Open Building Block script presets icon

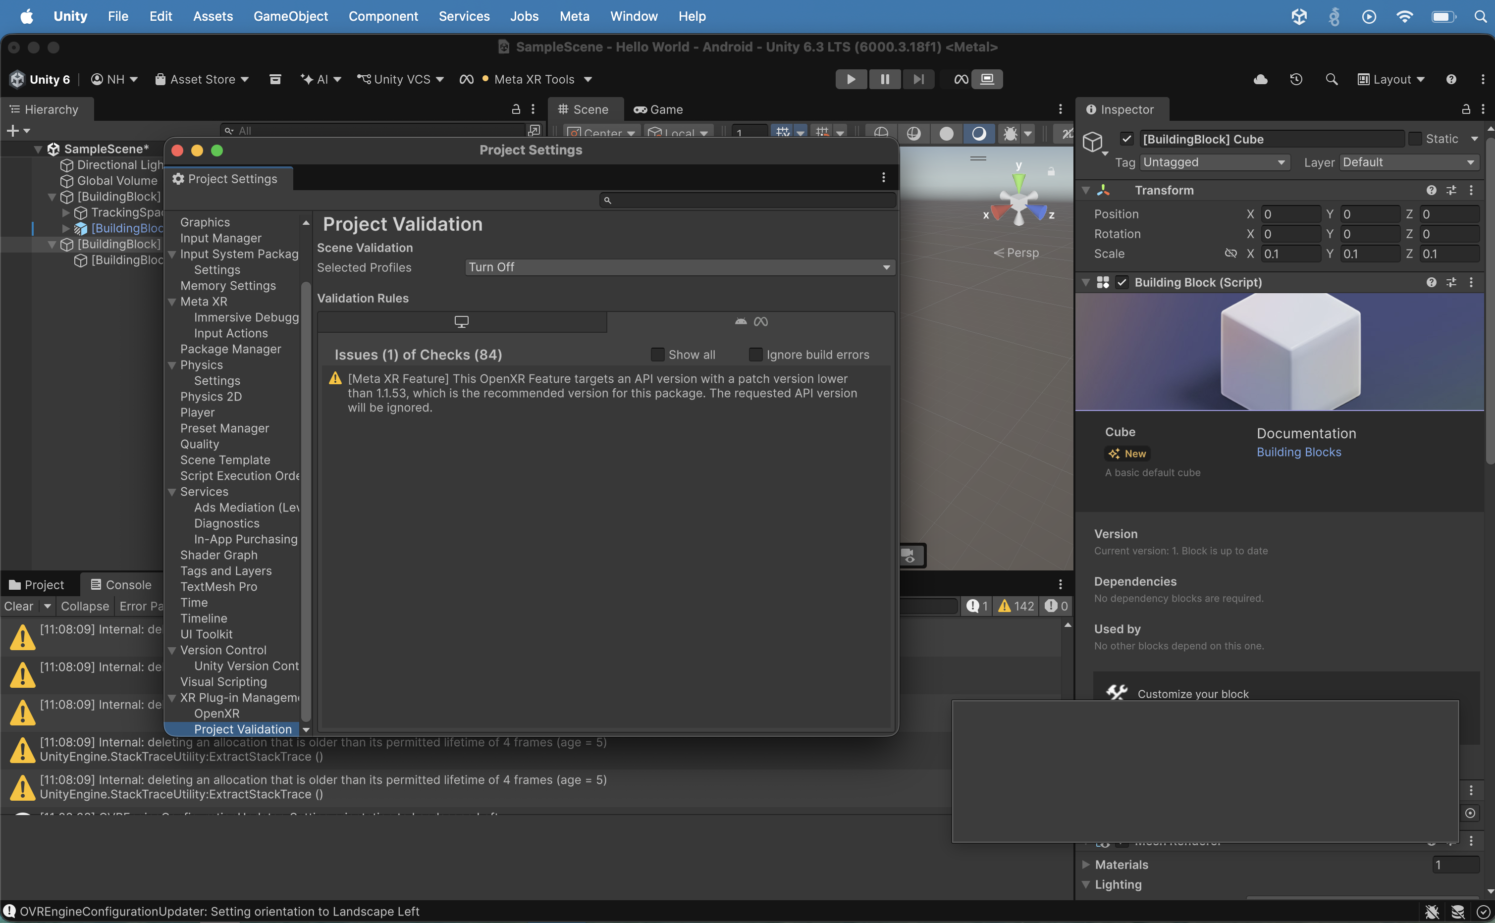click(1451, 283)
